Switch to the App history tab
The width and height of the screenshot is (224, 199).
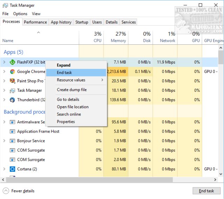click(61, 22)
